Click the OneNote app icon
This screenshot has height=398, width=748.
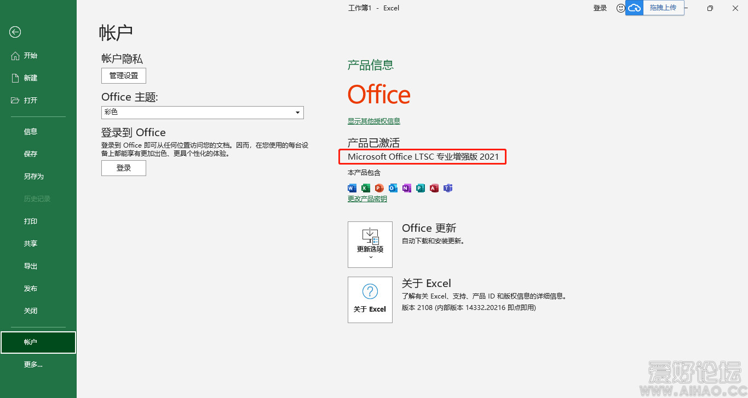click(407, 188)
